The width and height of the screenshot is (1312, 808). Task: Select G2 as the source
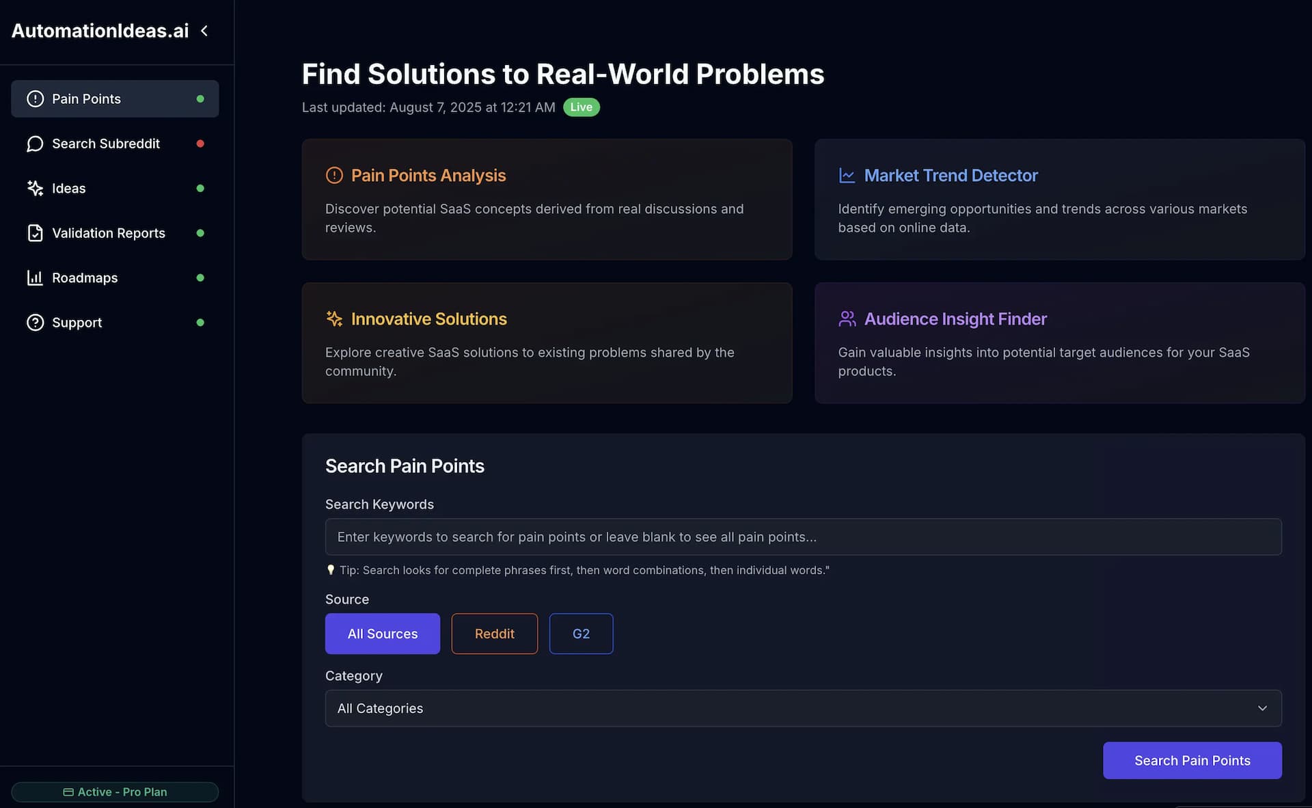click(x=581, y=634)
